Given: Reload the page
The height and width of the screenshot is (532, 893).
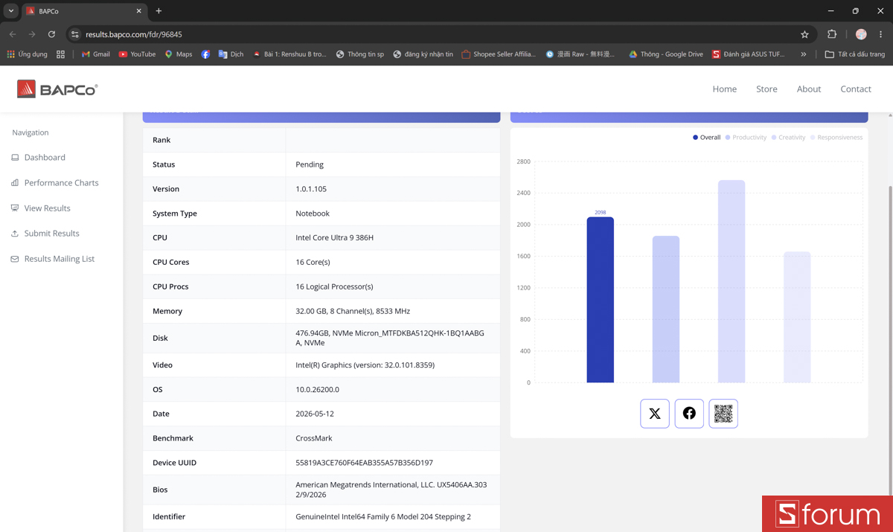Looking at the screenshot, I should point(51,34).
